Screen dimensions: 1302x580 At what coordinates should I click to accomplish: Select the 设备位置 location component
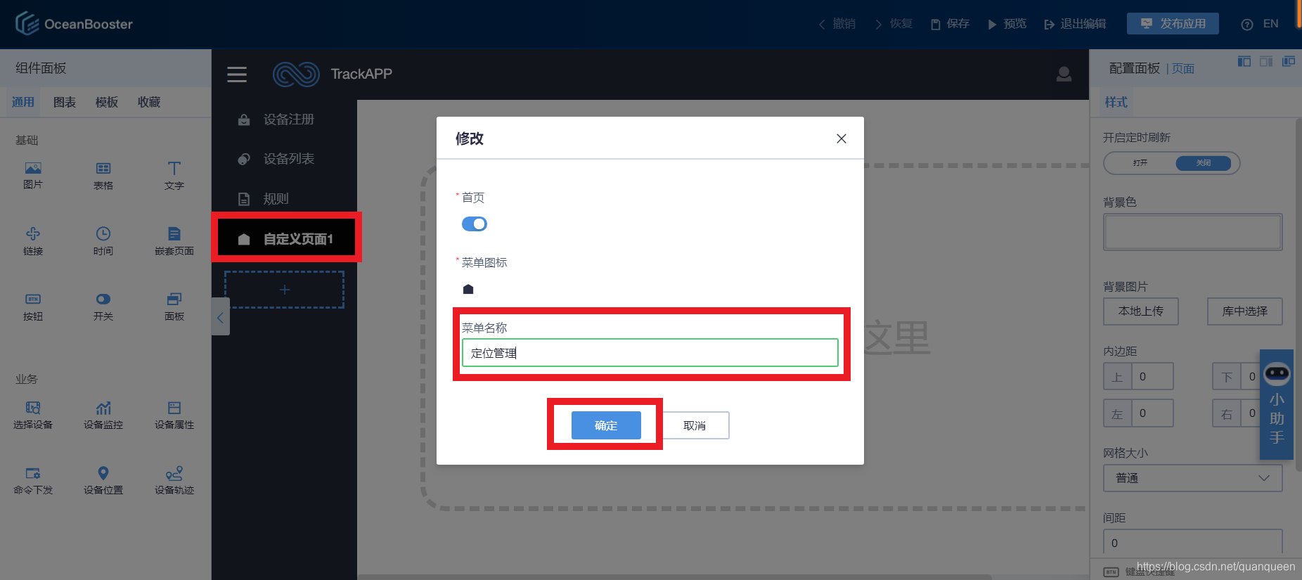[103, 480]
